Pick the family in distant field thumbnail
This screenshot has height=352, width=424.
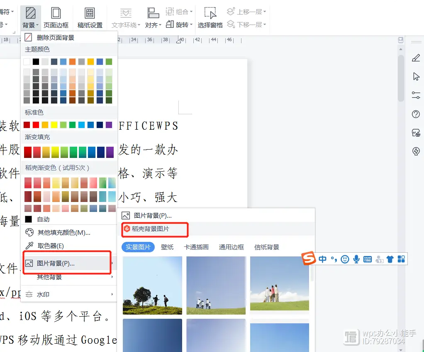pyautogui.click(x=216, y=286)
